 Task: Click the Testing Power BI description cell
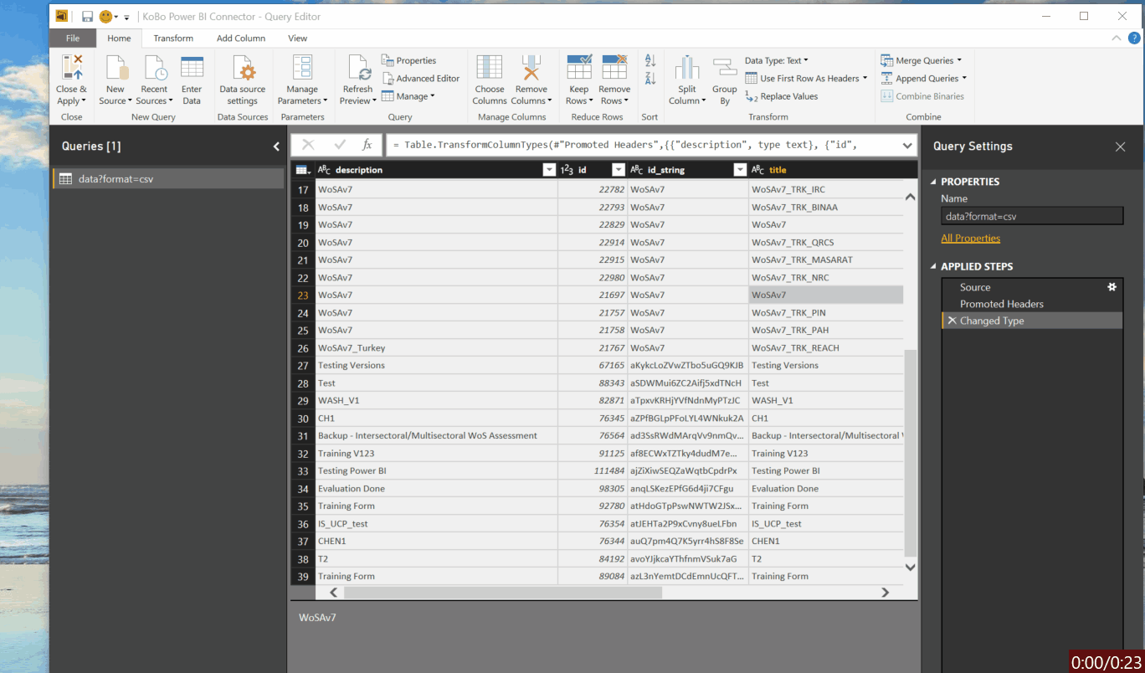[436, 470]
